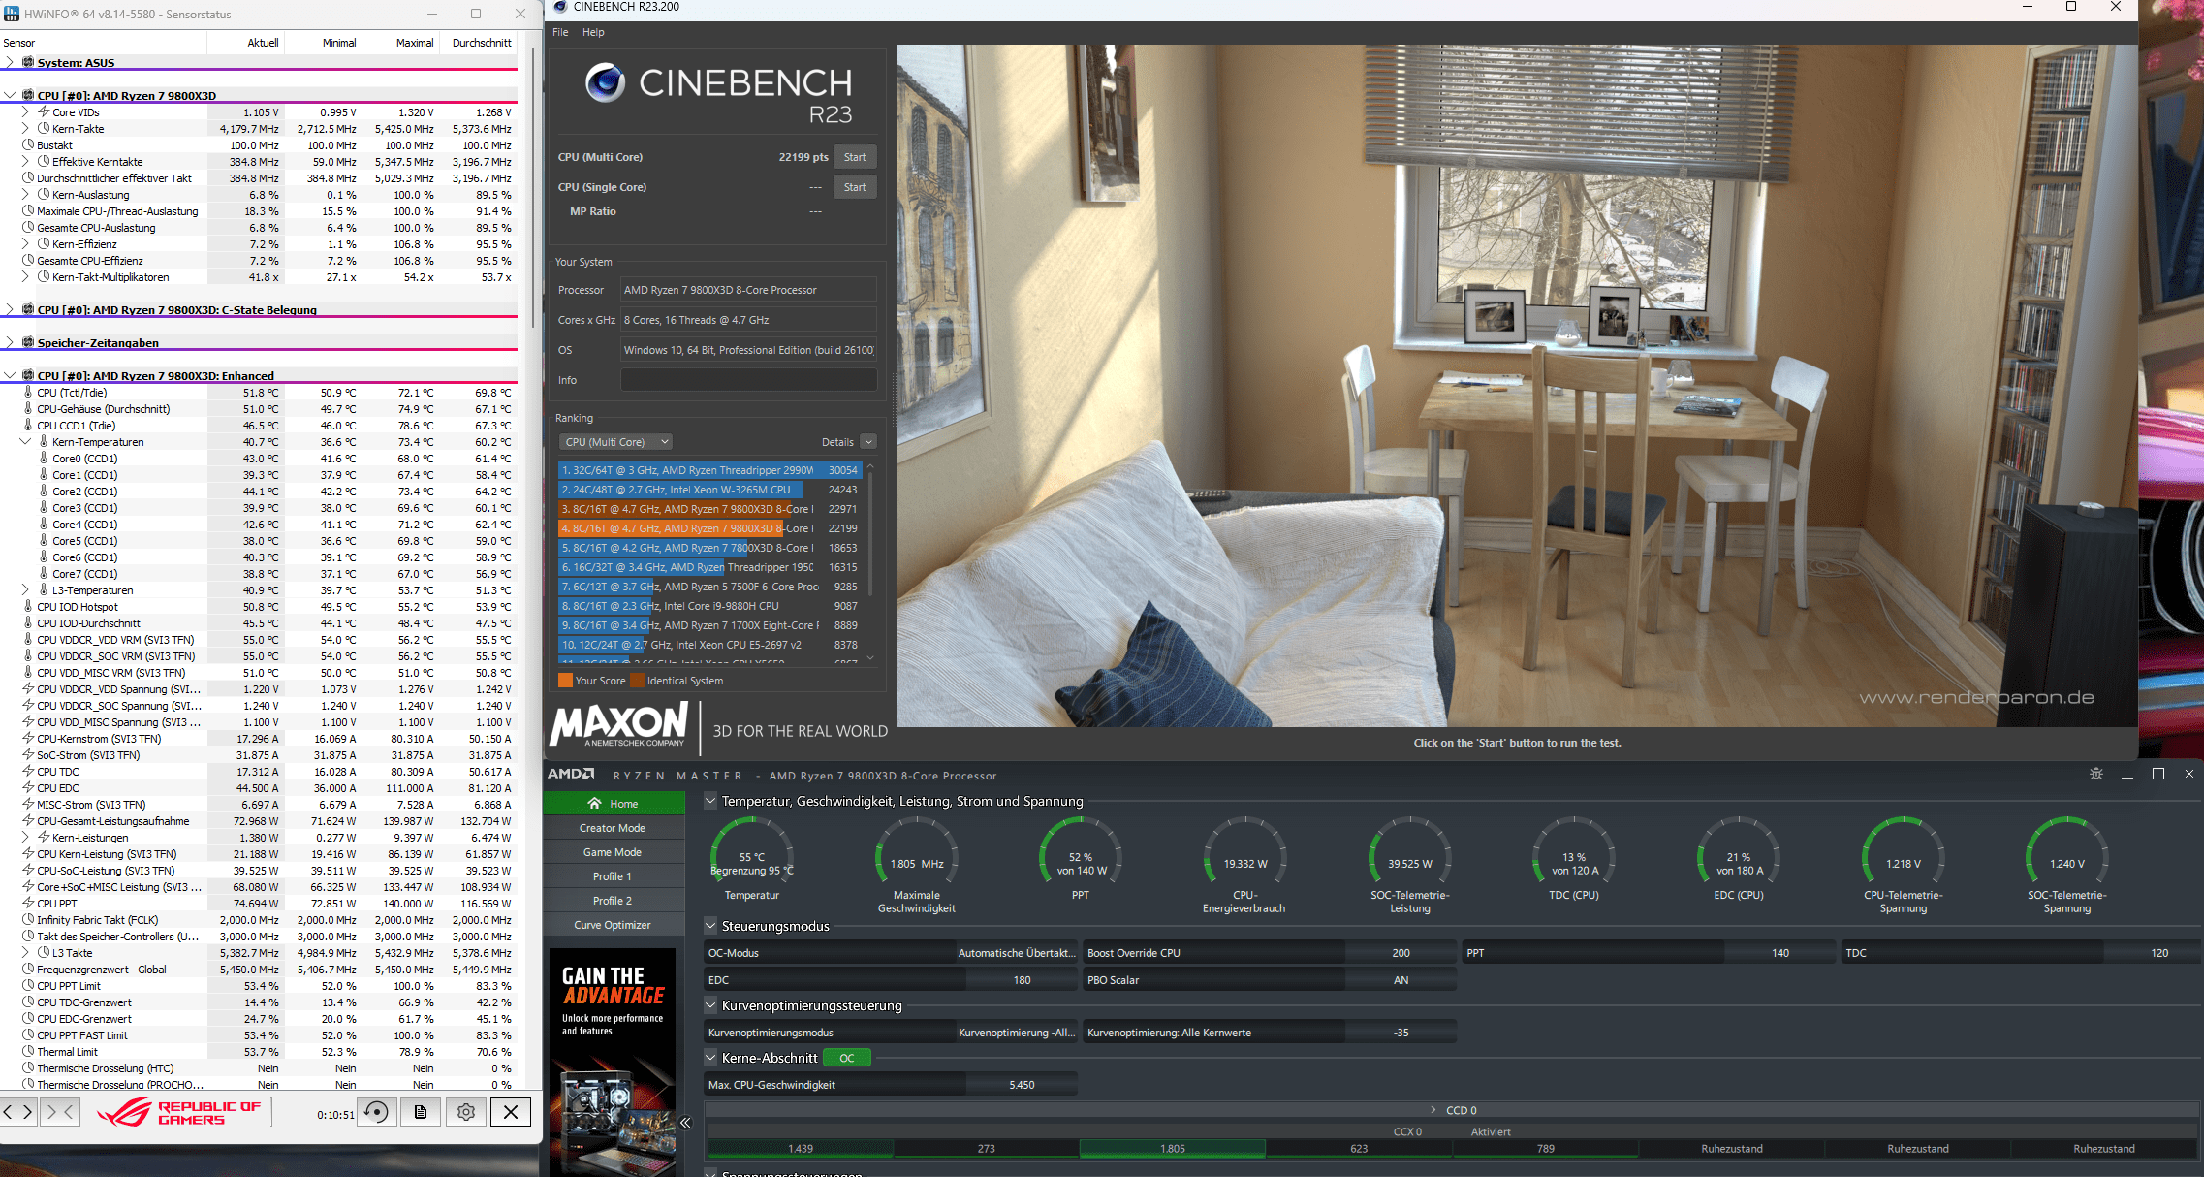Open the ranking Details dropdown arrow

point(868,442)
